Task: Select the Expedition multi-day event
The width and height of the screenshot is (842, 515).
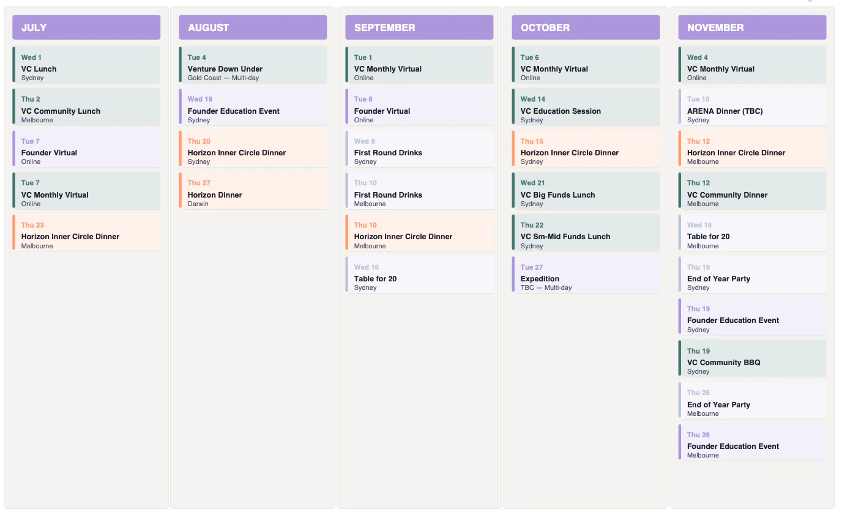Action: click(x=586, y=275)
